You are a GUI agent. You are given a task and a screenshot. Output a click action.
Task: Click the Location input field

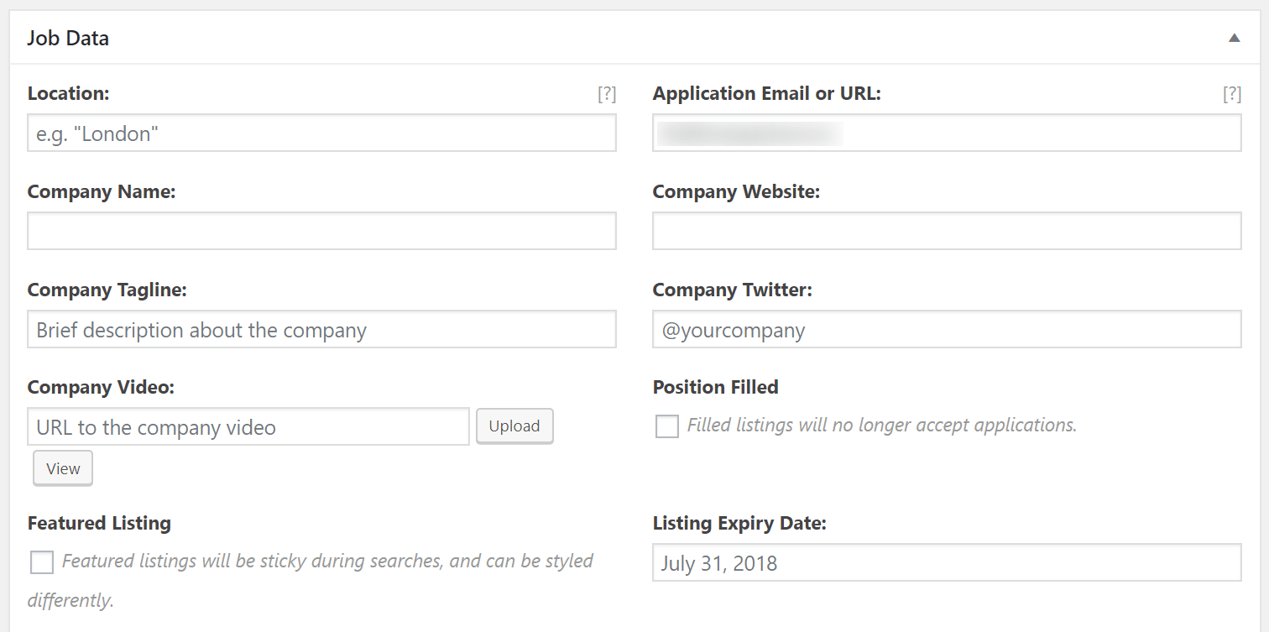pos(321,133)
